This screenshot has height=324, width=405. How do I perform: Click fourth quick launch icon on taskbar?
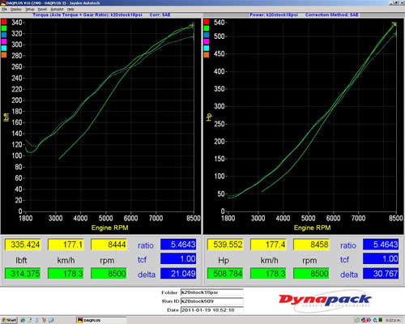point(44,320)
